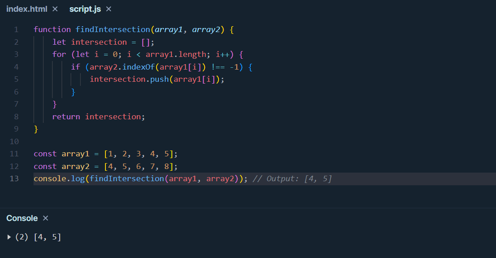Screen dimensions: 496x258
Task: Click the '!== -1' comparison on line 4
Action: tap(225, 67)
